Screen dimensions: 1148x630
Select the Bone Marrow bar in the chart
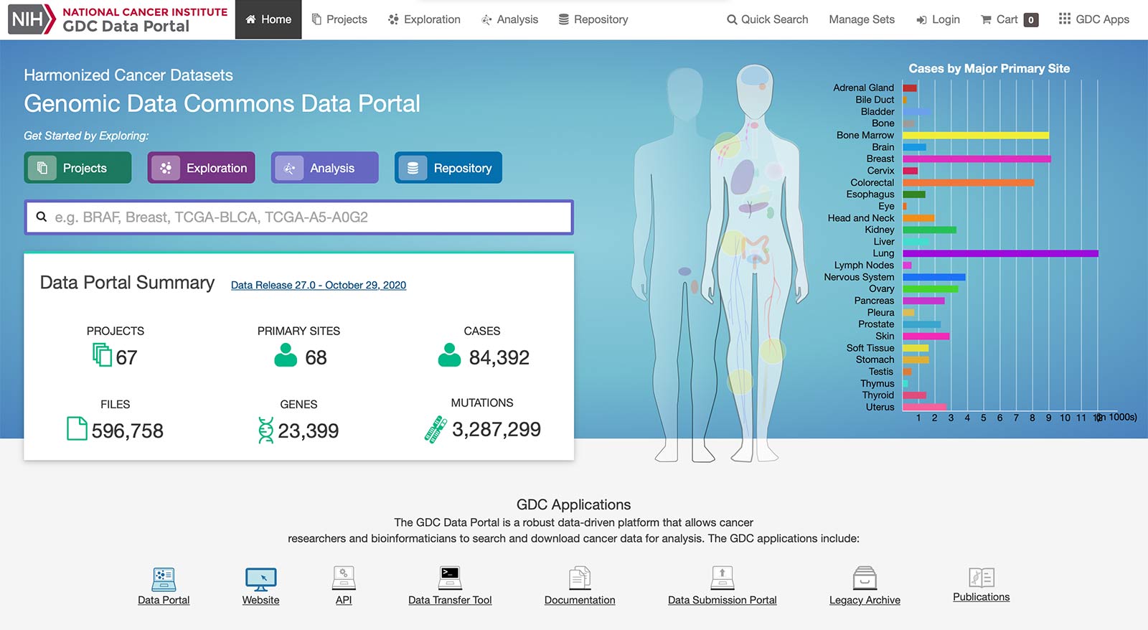(x=976, y=135)
